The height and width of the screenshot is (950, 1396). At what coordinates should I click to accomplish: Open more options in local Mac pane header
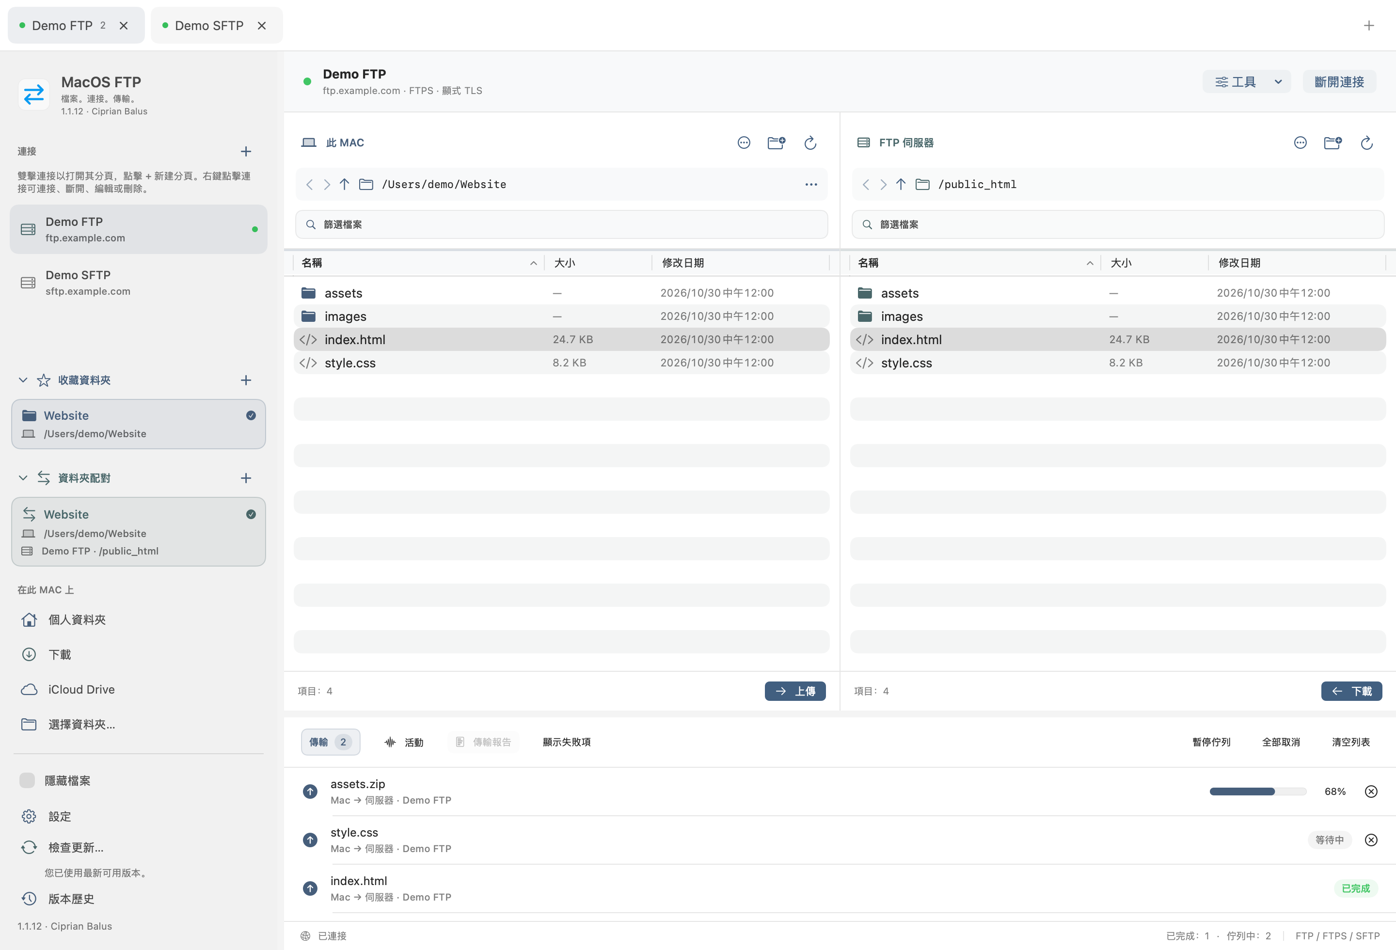pyautogui.click(x=744, y=143)
